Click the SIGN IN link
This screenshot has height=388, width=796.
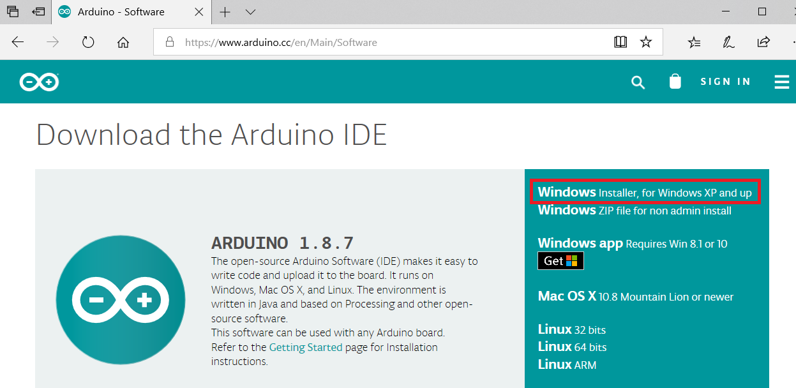point(726,82)
